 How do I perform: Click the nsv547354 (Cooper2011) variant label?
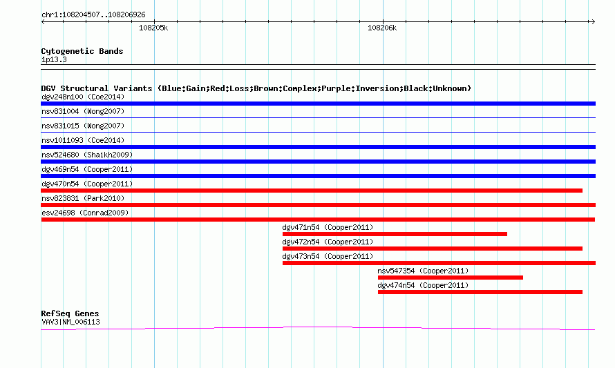pyautogui.click(x=423, y=271)
